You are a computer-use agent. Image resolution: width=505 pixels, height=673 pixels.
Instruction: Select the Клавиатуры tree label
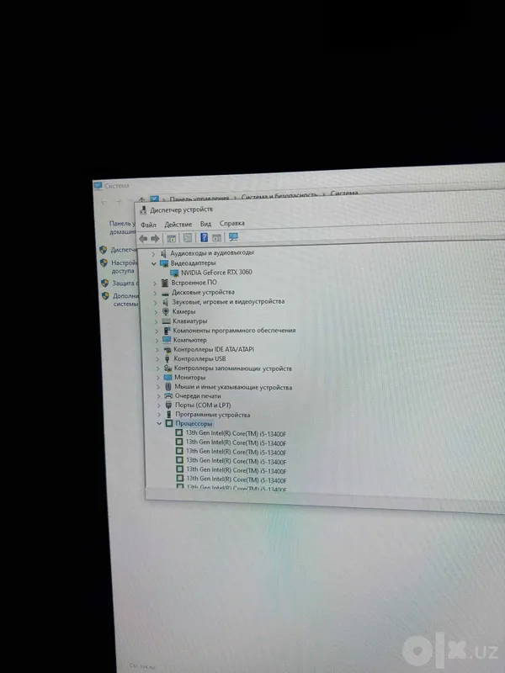click(190, 321)
